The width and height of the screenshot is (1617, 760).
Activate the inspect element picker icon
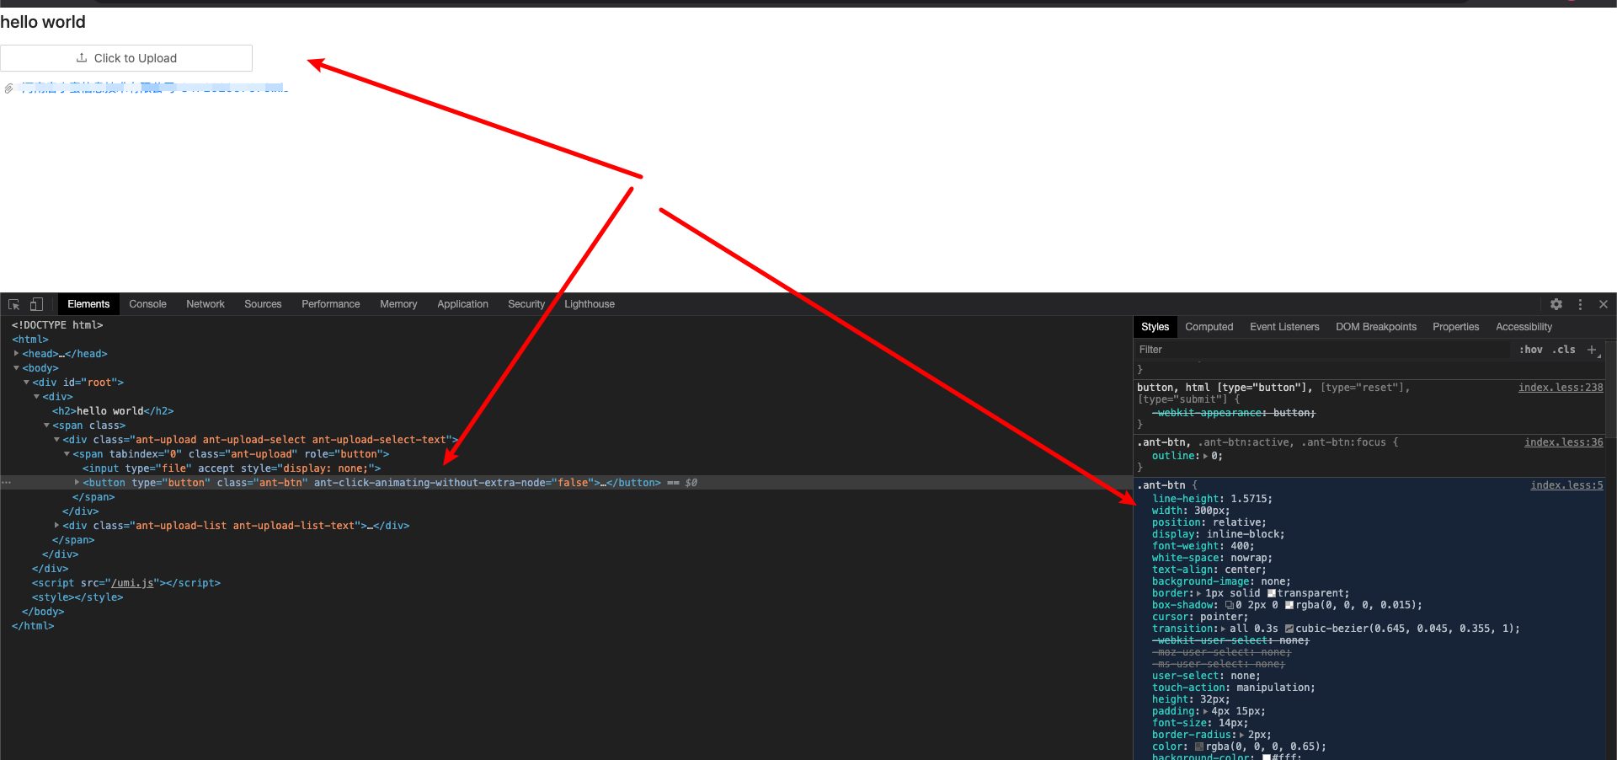point(14,304)
